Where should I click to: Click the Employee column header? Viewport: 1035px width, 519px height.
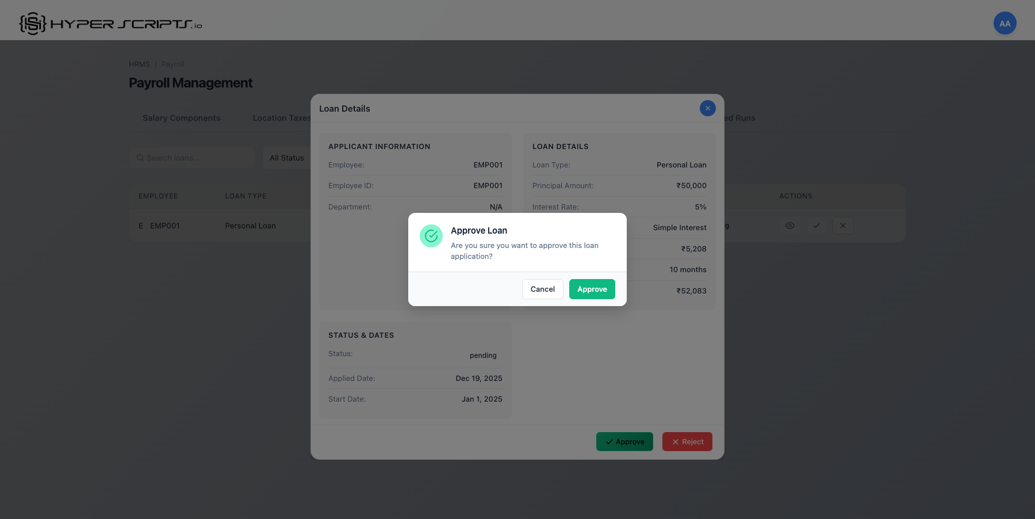pyautogui.click(x=158, y=196)
